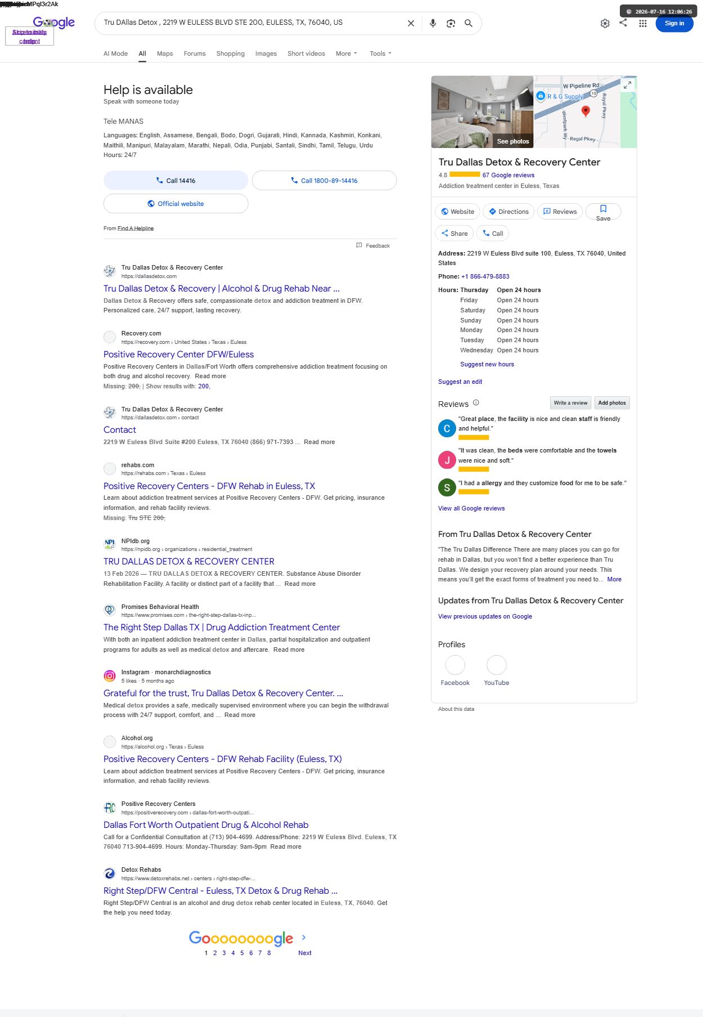Dial phone number +1 866-479-8883

pyautogui.click(x=485, y=277)
